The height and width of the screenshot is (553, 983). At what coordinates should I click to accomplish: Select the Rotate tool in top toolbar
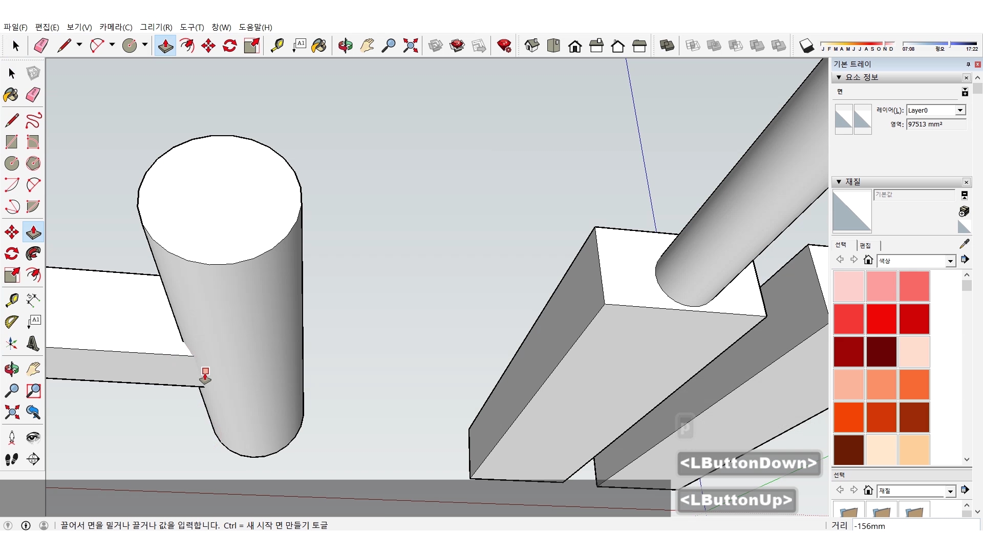(230, 46)
